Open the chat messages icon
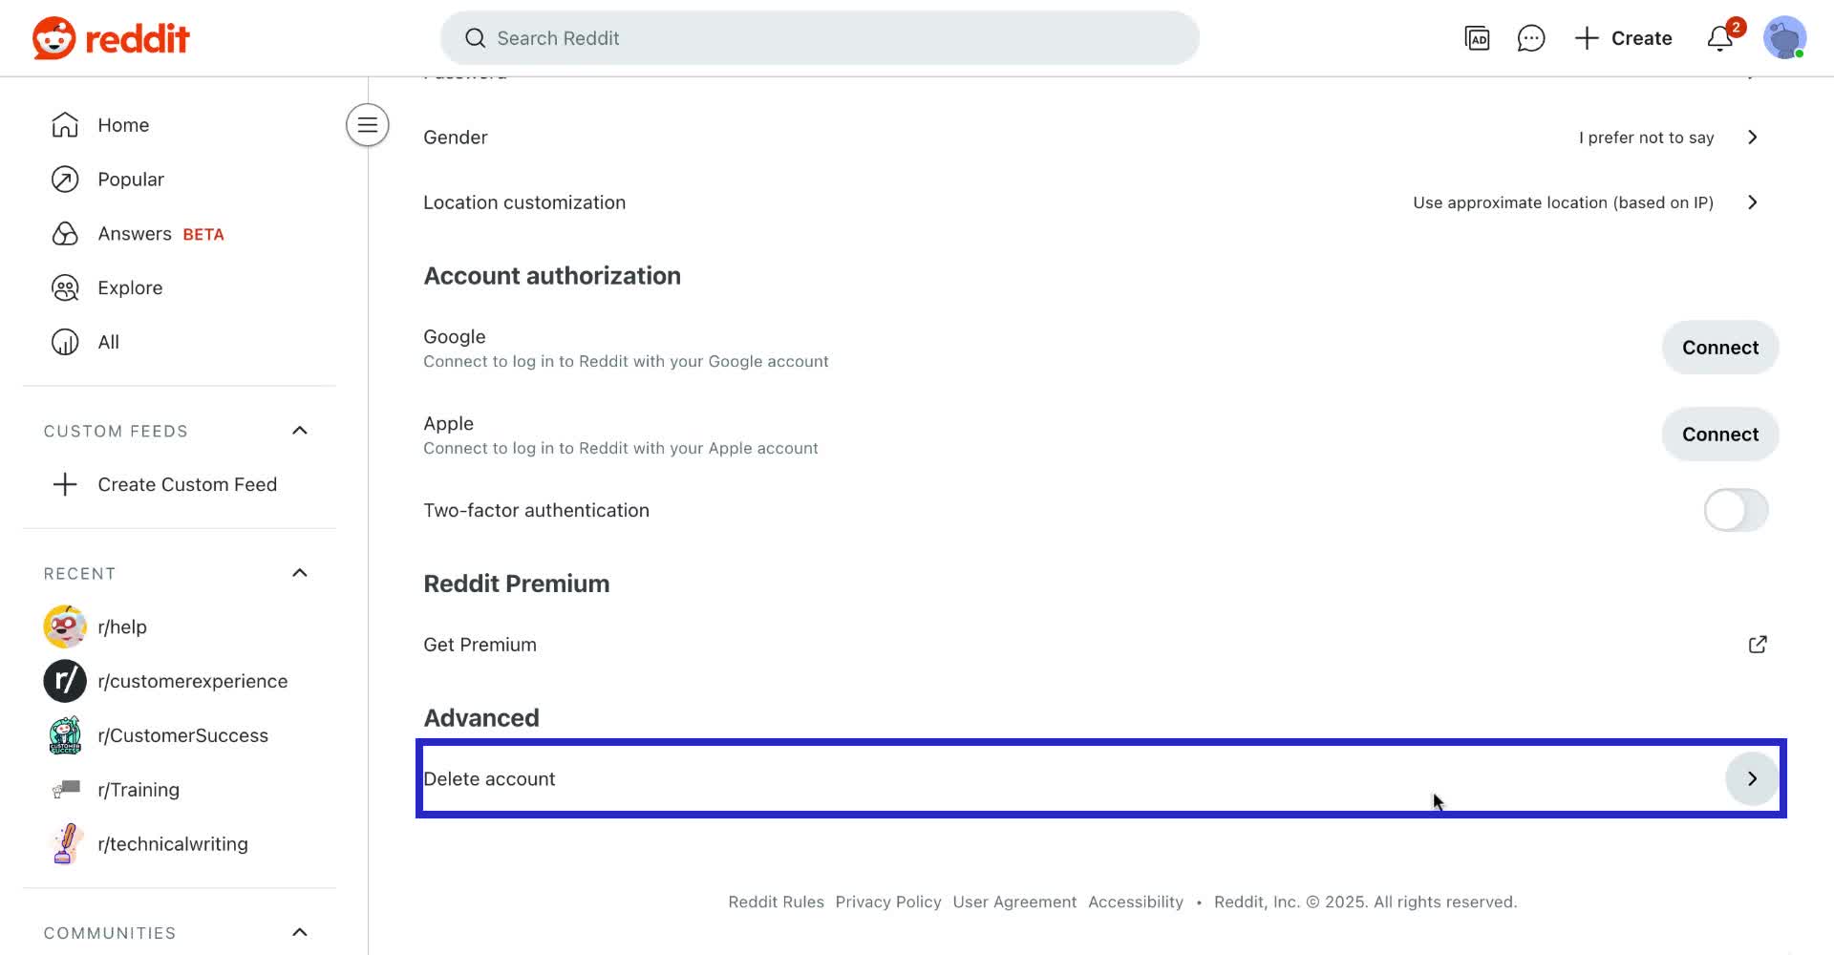Image resolution: width=1834 pixels, height=955 pixels. 1531,38
